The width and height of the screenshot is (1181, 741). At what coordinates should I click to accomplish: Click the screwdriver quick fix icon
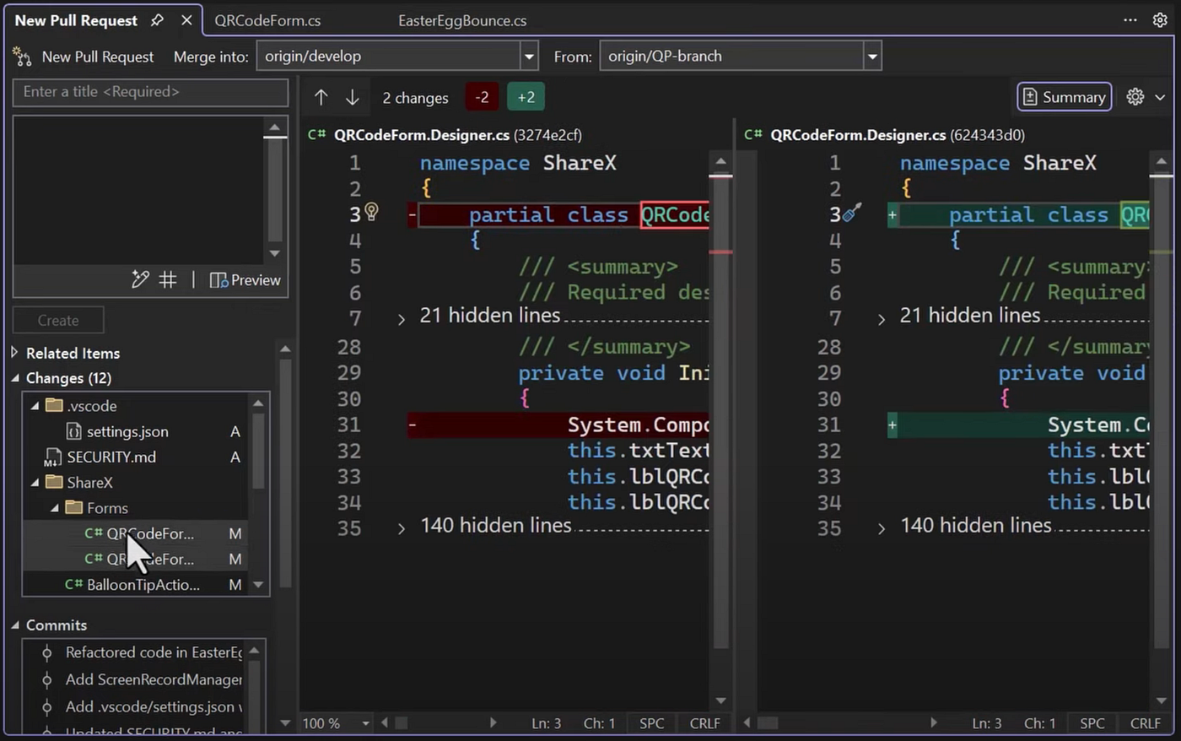click(852, 213)
